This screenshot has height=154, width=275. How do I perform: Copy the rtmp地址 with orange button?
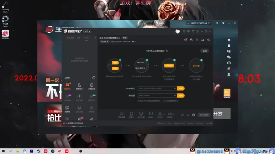tap(181, 88)
